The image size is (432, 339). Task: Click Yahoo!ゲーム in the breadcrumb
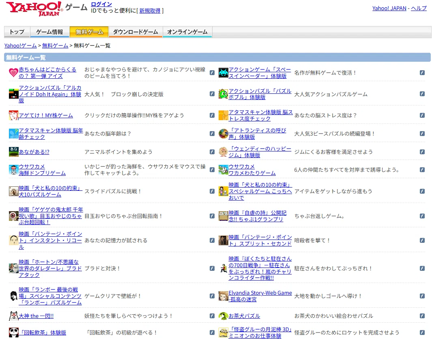(20, 45)
